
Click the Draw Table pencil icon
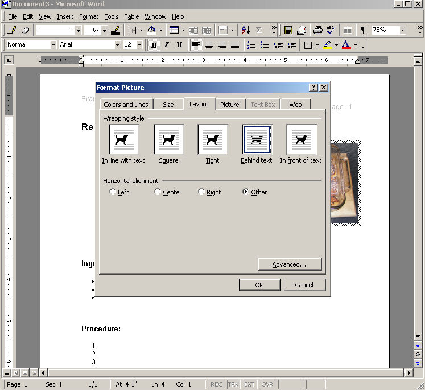tap(12, 30)
